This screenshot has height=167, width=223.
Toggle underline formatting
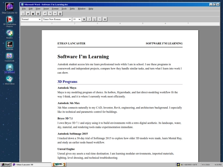point(94,19)
